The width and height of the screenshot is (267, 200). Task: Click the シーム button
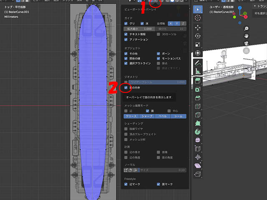179,116
